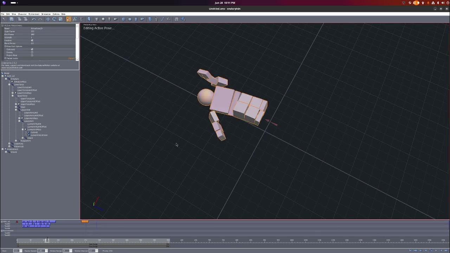Collapse the Pose Tool Options group
Viewport: 450px width, 253px height.
coord(5,46)
